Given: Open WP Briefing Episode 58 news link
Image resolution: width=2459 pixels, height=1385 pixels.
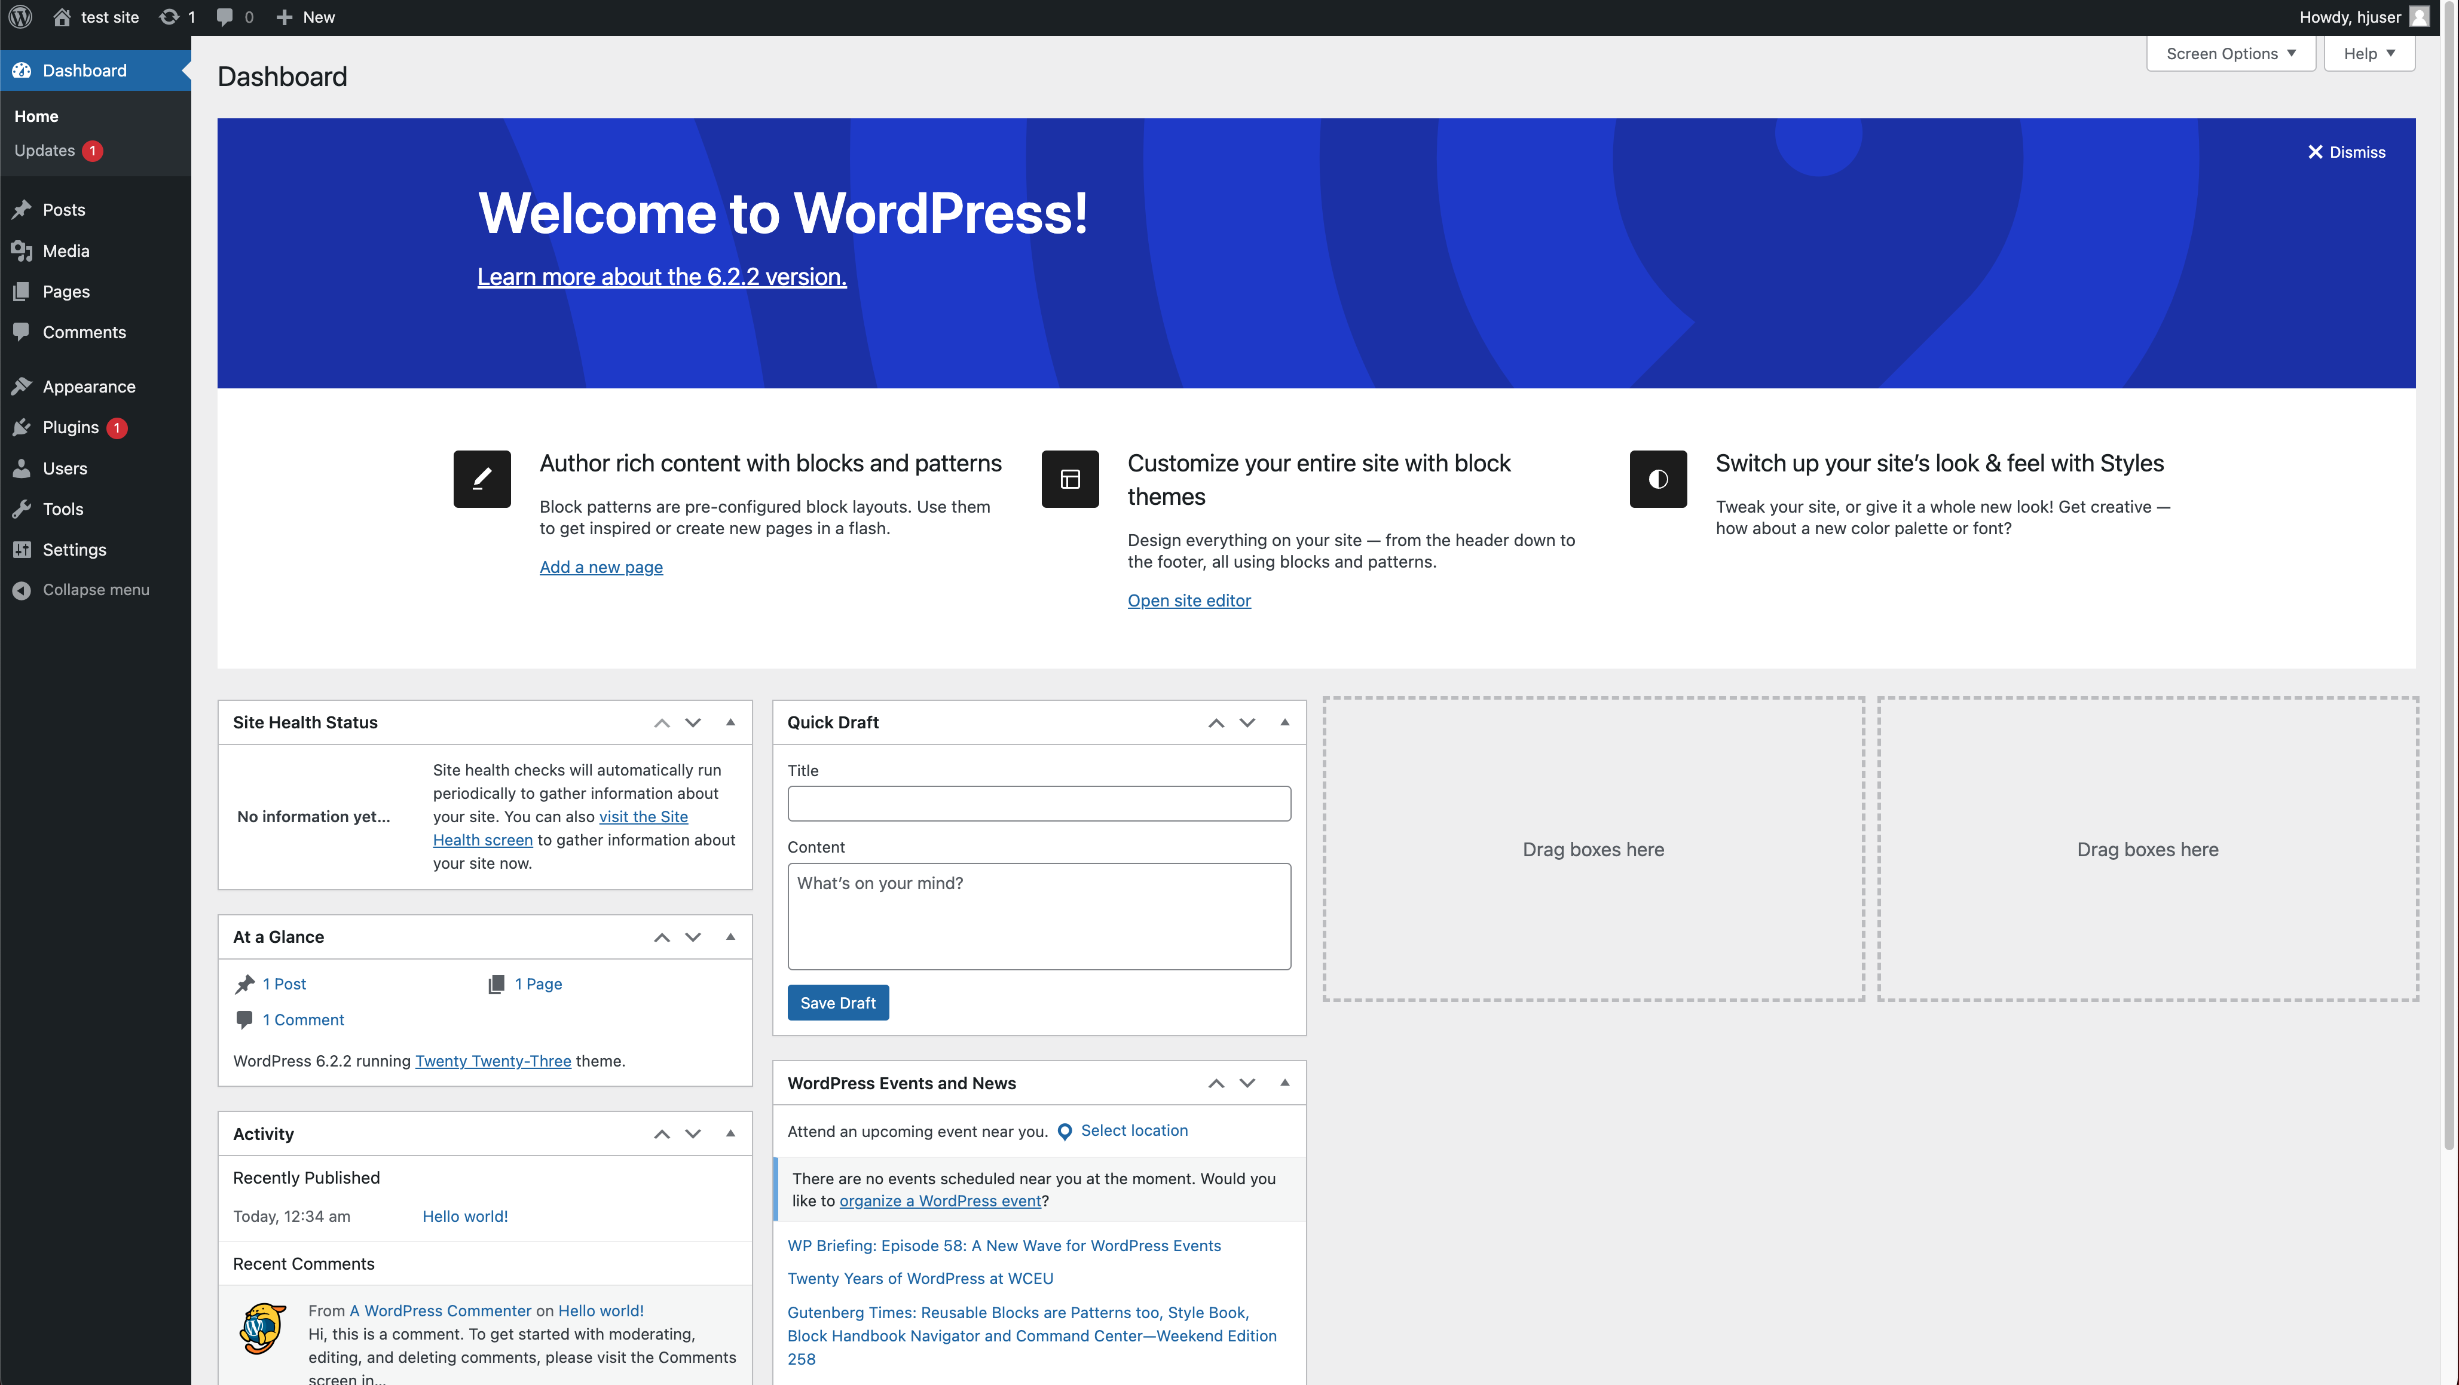Looking at the screenshot, I should tap(1004, 1246).
